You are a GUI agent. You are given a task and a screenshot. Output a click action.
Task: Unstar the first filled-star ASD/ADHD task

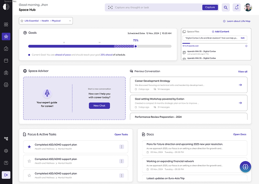point(29,147)
